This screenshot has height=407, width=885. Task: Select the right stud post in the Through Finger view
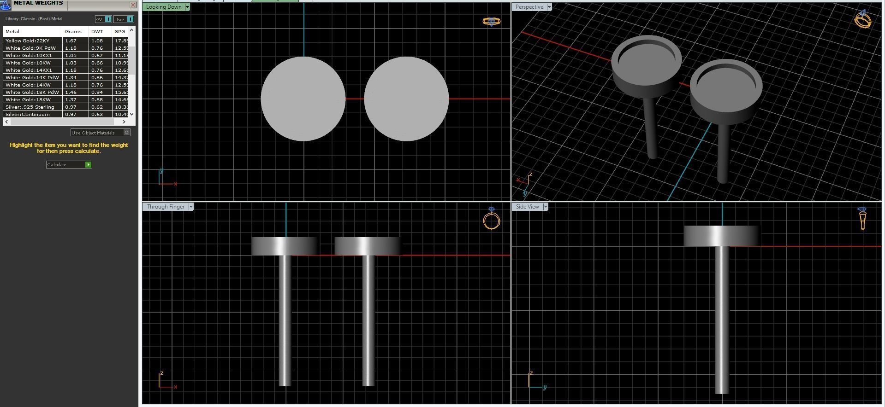(x=368, y=320)
